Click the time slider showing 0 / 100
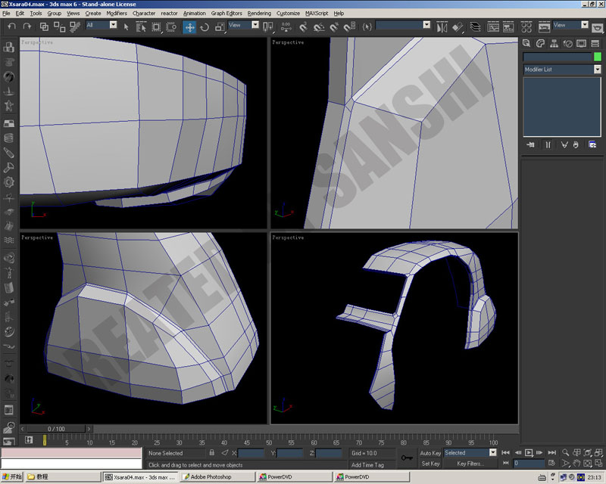The height and width of the screenshot is (484, 606). tap(56, 429)
